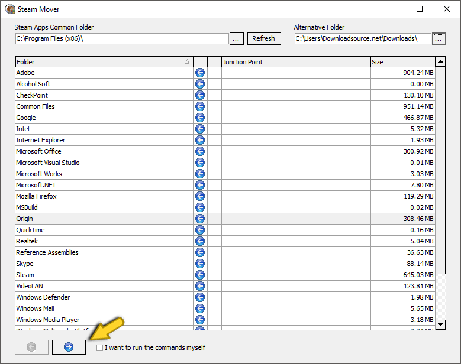Image resolution: width=461 pixels, height=364 pixels.
Task: Click the blue arrow icon in Google row
Action: [200, 118]
